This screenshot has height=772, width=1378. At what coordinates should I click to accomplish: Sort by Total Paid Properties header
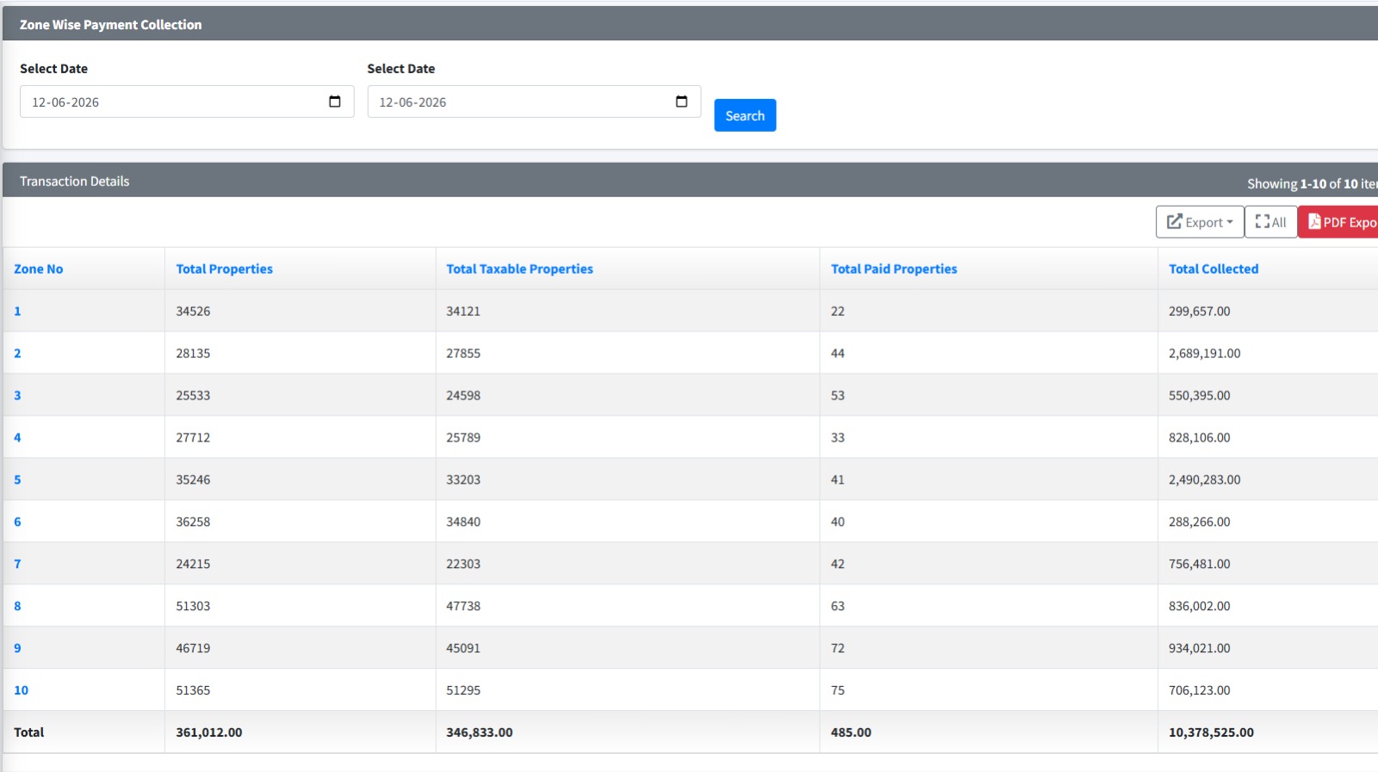tap(894, 269)
